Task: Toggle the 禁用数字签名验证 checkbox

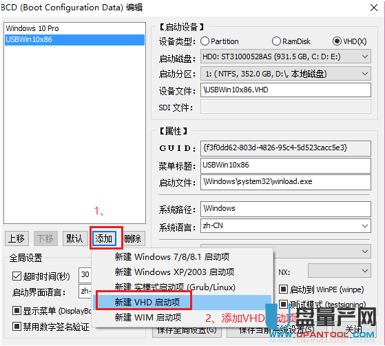Action: [x=17, y=327]
